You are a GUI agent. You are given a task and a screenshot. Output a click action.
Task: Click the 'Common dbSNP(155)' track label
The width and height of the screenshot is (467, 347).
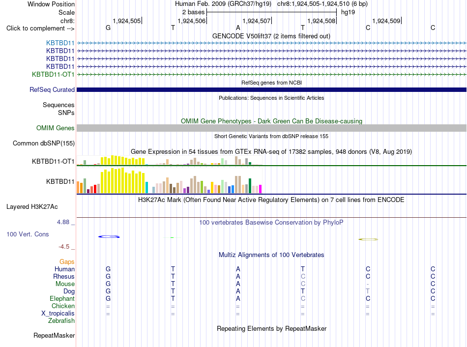[43, 143]
